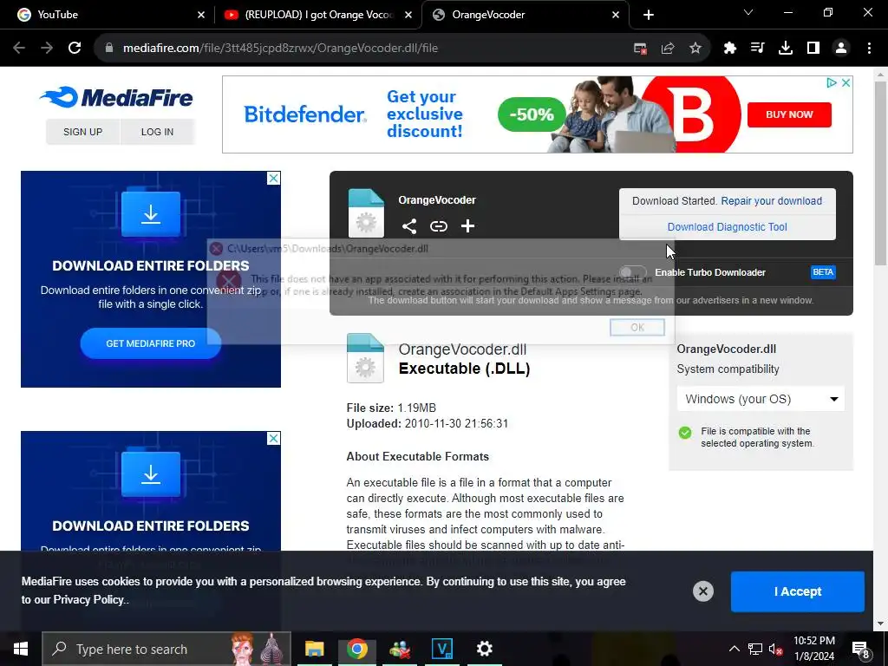
Task: Show Chrome downloads tray icon
Action: pos(786,49)
